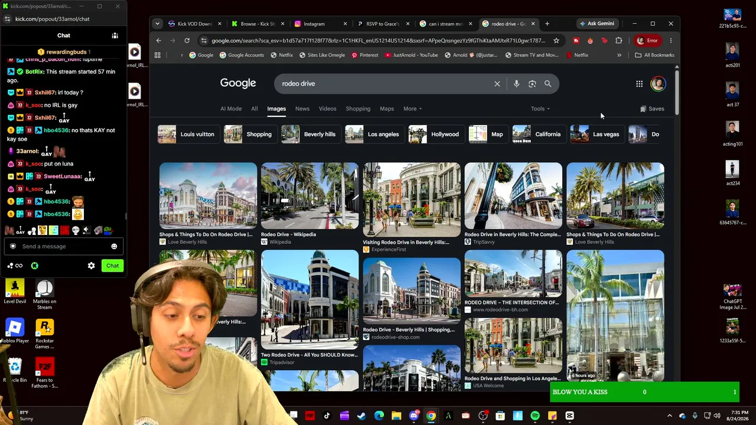The width and height of the screenshot is (756, 425).
Task: Click the Google logo
Action: [x=238, y=83]
